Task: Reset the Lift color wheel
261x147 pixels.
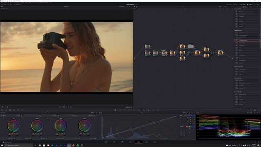Action: [23, 118]
